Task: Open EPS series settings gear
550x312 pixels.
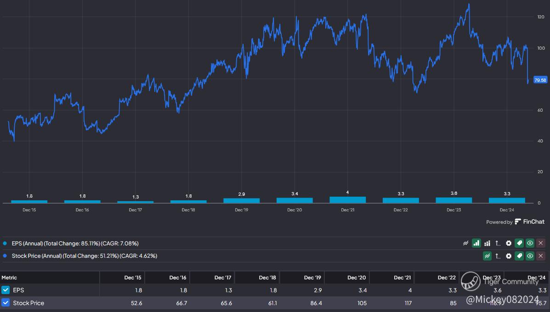Action: 509,243
